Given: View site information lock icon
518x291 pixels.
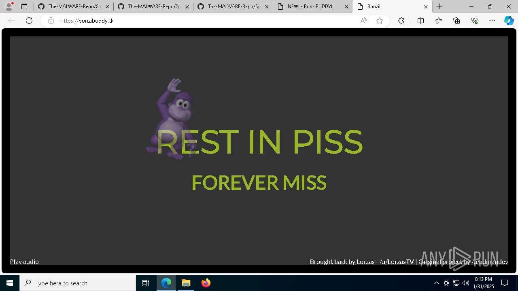Looking at the screenshot, I should click(x=51, y=21).
